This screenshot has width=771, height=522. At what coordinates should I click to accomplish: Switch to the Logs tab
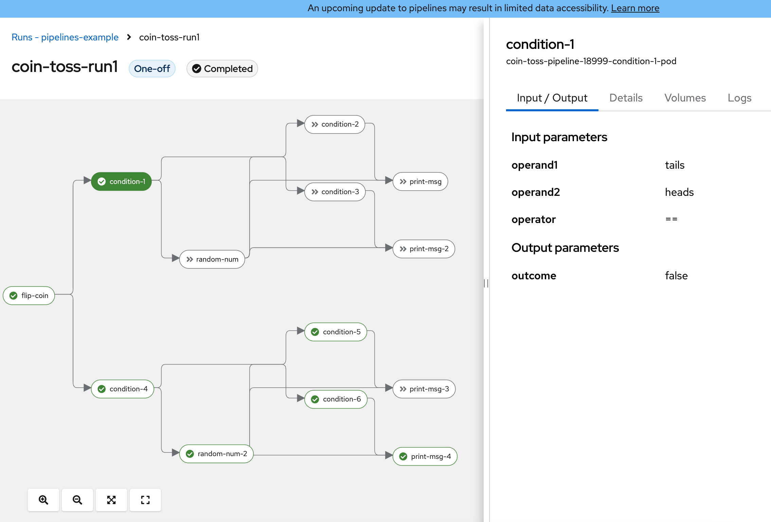pyautogui.click(x=739, y=98)
